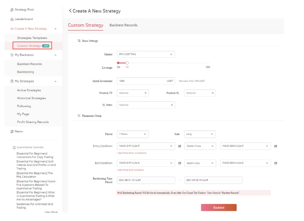Edit MACD-DEA entry condition parameters icon
This screenshot has height=221, width=304.
coord(276,146)
